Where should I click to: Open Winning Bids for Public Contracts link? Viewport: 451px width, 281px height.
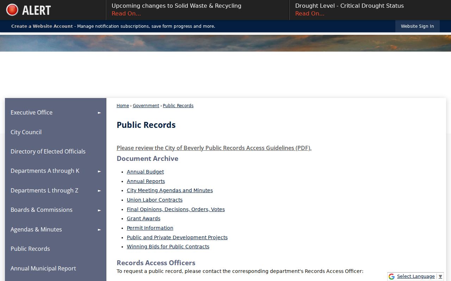point(168,247)
